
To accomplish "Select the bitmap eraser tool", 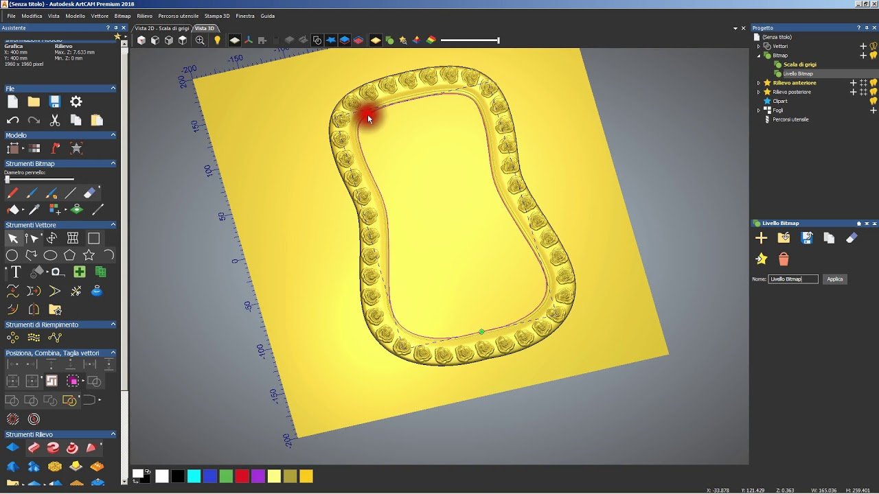I will [89, 193].
